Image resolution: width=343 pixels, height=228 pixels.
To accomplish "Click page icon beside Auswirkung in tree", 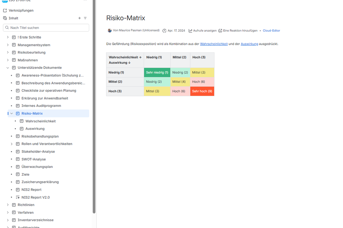I will pos(22,129).
